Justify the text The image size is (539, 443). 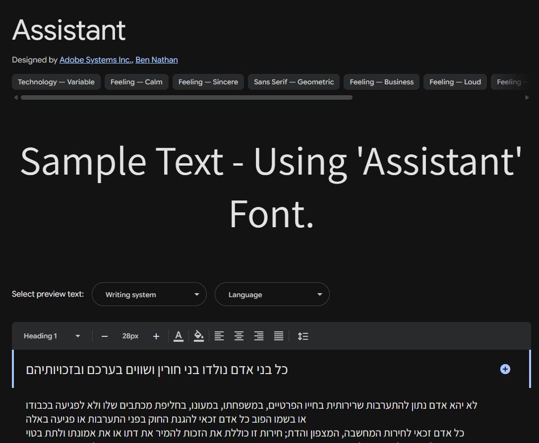click(x=279, y=336)
